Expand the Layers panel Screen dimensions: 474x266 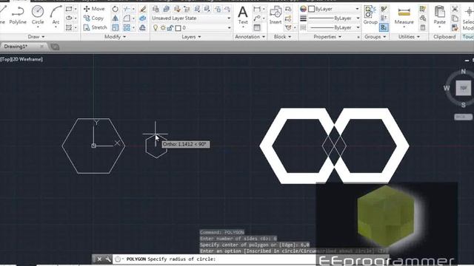point(191,37)
